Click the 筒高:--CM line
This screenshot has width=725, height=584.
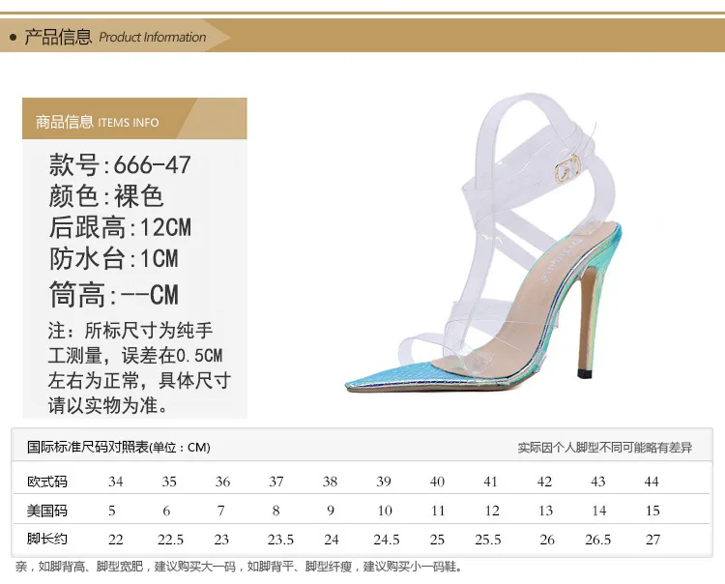click(x=114, y=294)
